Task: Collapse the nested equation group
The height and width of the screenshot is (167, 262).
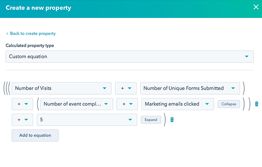Action: coord(229,104)
